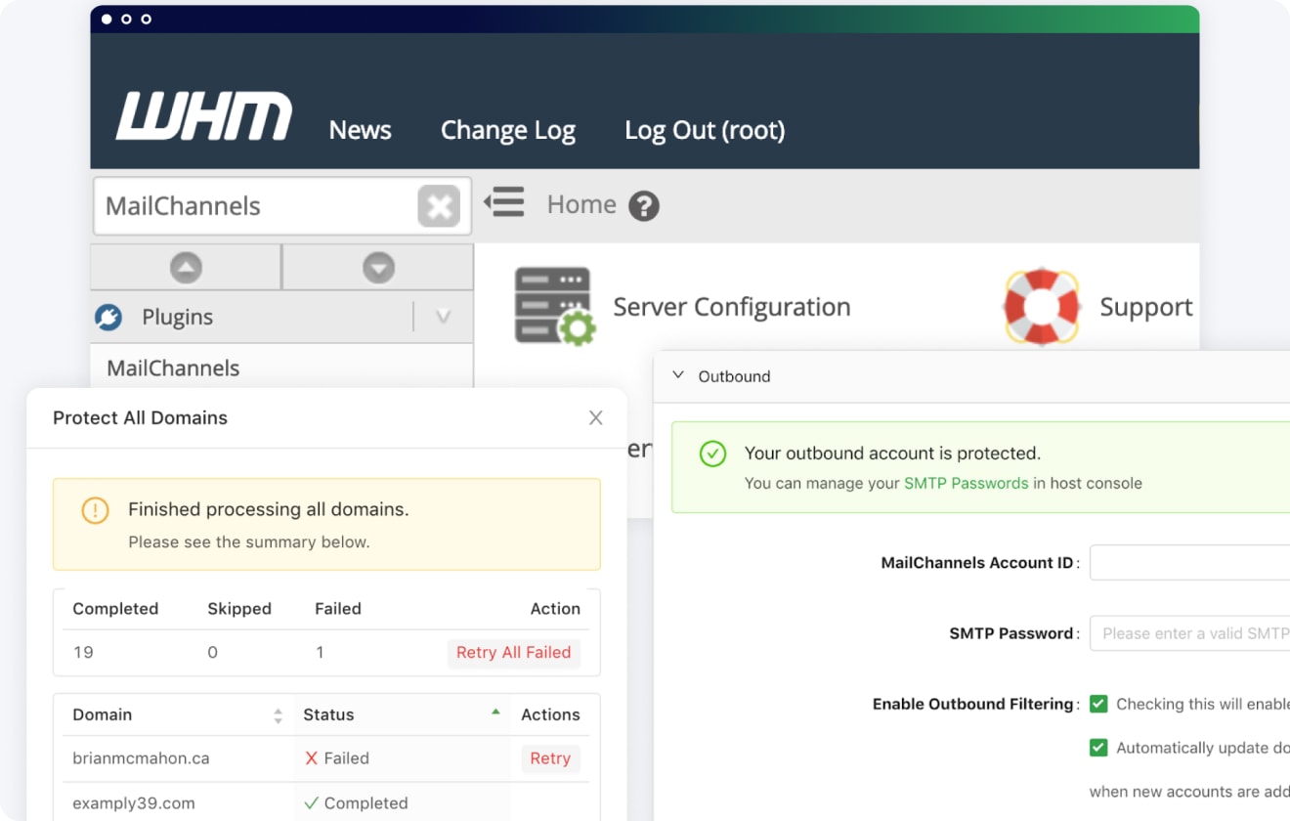Click Retry All Failed button
The image size is (1290, 821).
click(x=514, y=653)
